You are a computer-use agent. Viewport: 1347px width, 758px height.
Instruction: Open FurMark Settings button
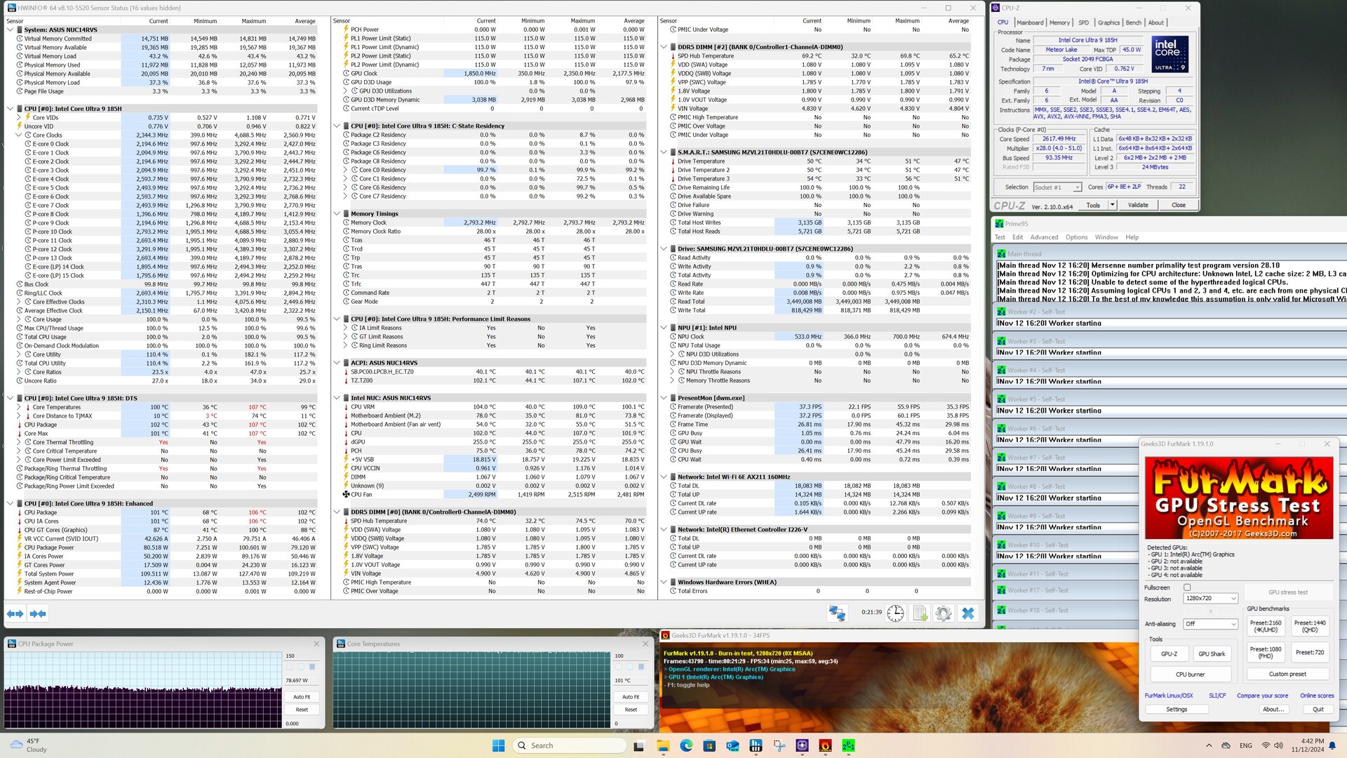[x=1177, y=710]
